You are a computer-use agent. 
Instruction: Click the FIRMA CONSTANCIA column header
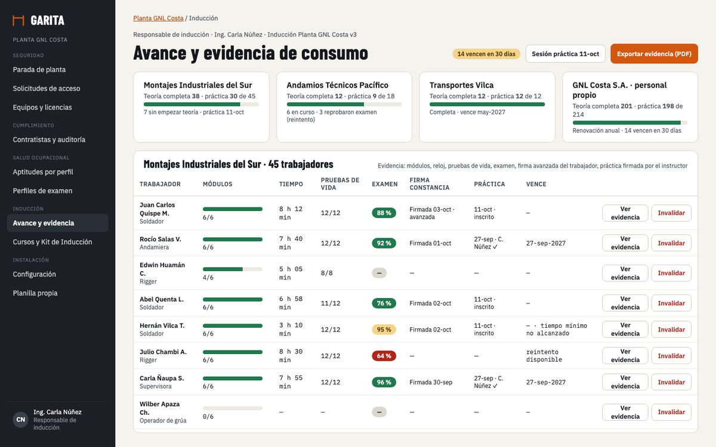(430, 184)
